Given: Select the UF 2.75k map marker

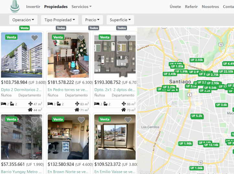Looking at the screenshot, I should pos(213,75).
